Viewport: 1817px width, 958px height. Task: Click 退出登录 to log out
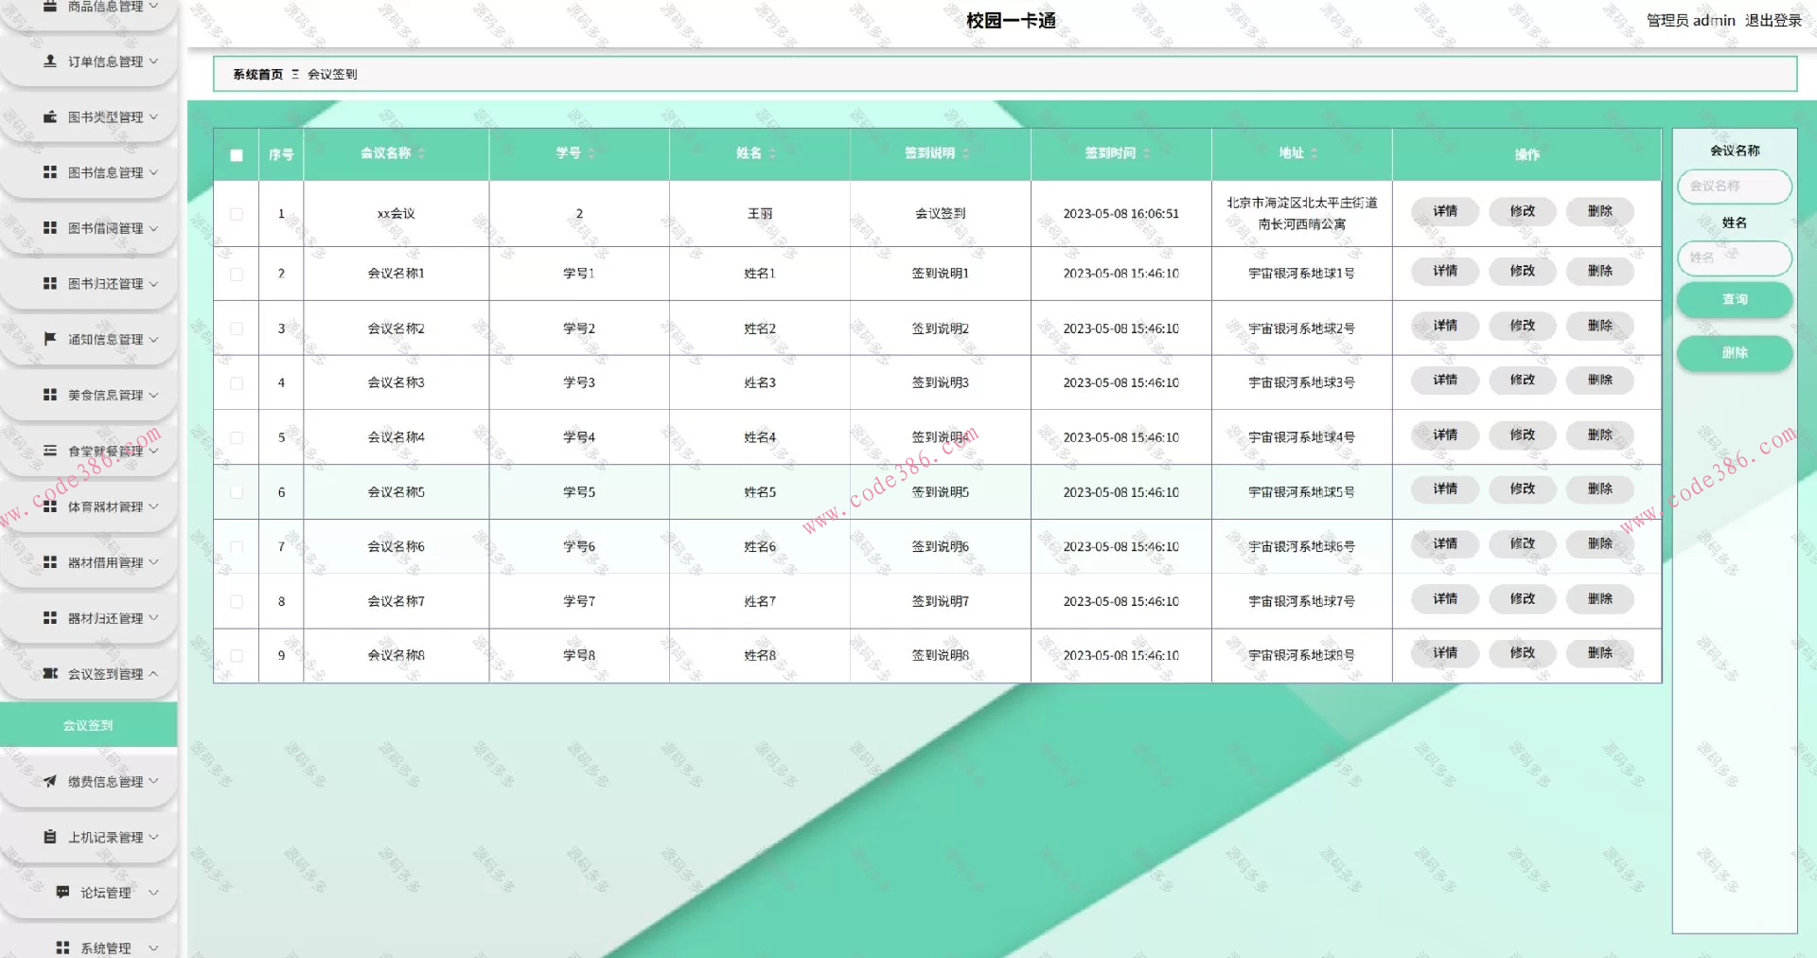coord(1773,21)
